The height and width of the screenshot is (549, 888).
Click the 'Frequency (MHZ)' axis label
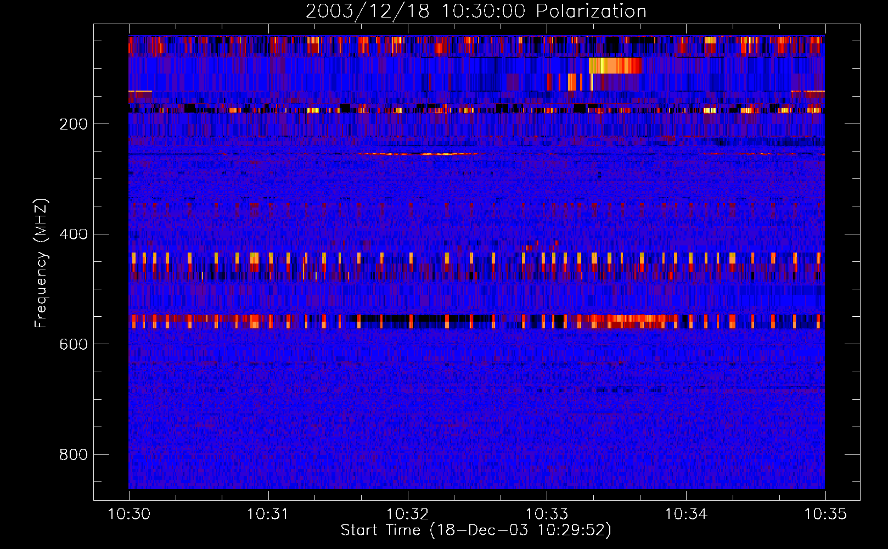[x=41, y=264]
